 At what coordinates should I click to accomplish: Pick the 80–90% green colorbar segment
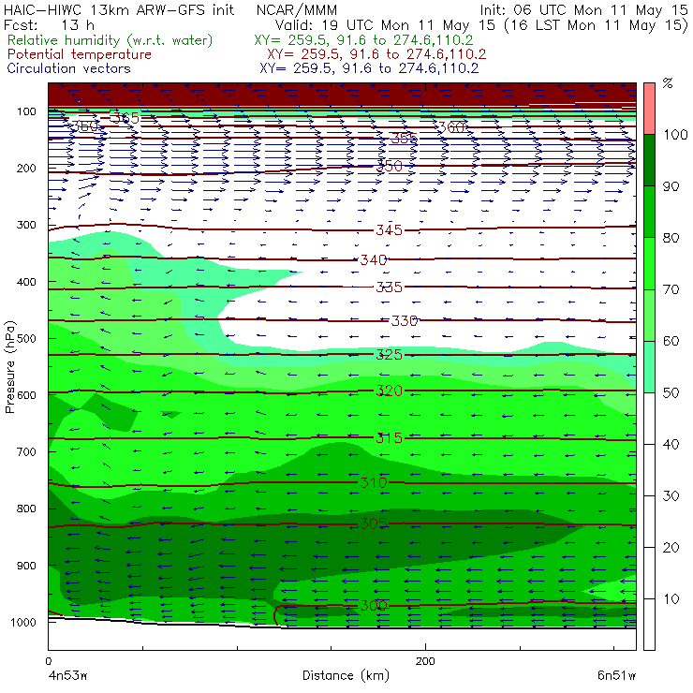click(649, 212)
